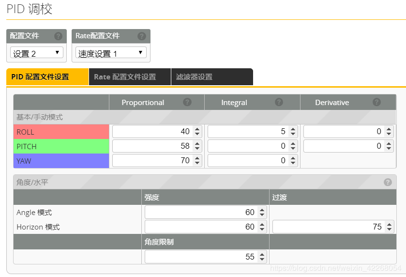
Task: Open the 速度设置 1 rate profile dropdown
Action: point(111,53)
